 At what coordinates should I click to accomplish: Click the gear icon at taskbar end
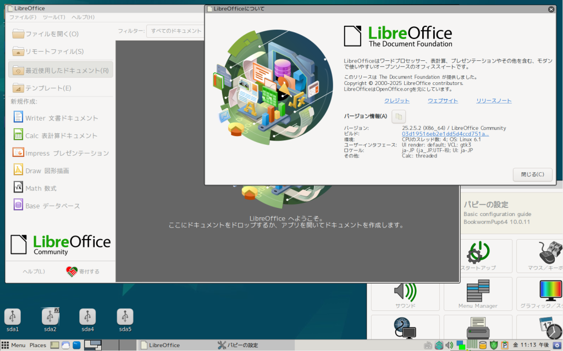[557, 346]
